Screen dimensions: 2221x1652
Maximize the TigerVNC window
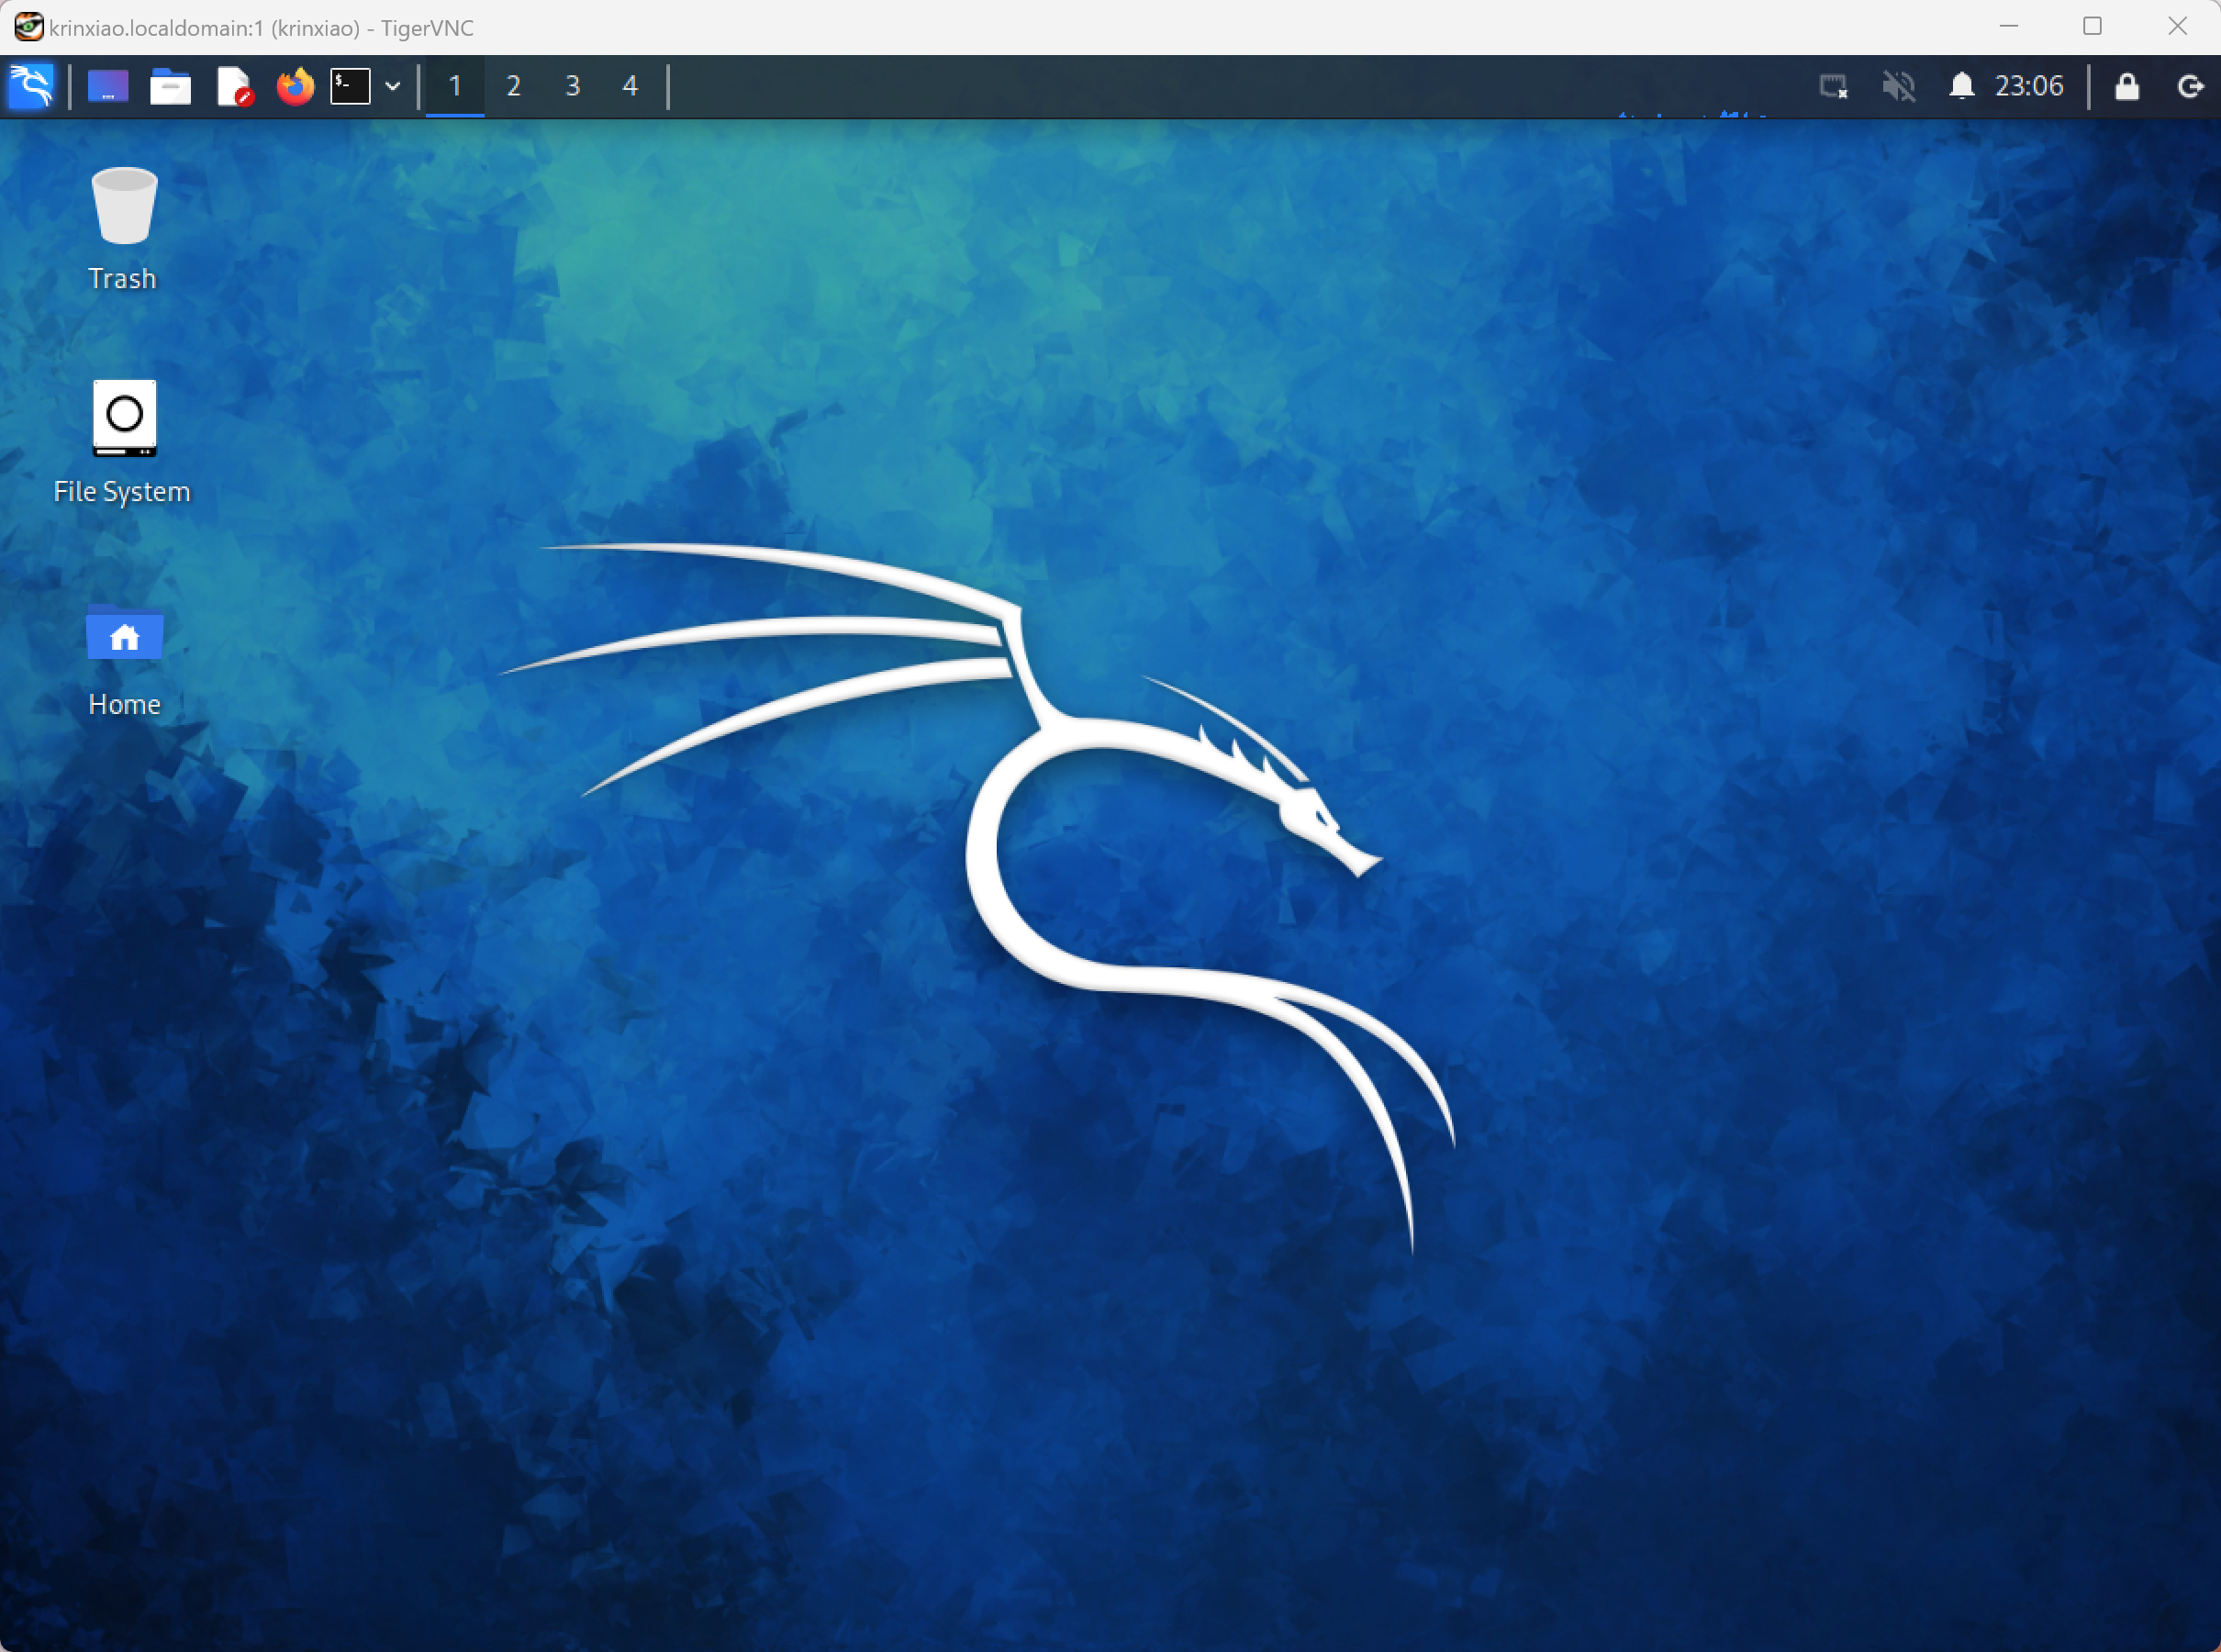[2092, 27]
